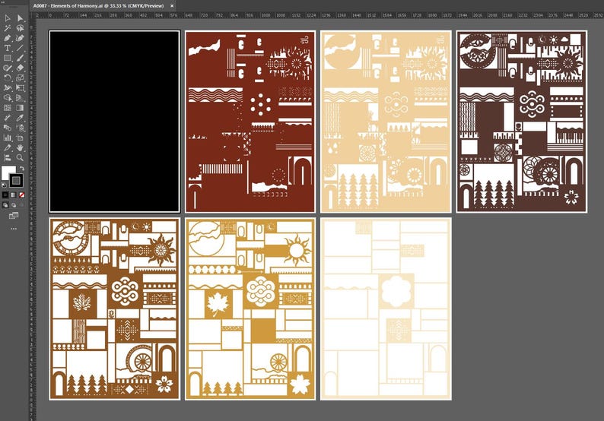604x421 pixels.
Task: Select the Shaper tool
Action: pos(8,68)
